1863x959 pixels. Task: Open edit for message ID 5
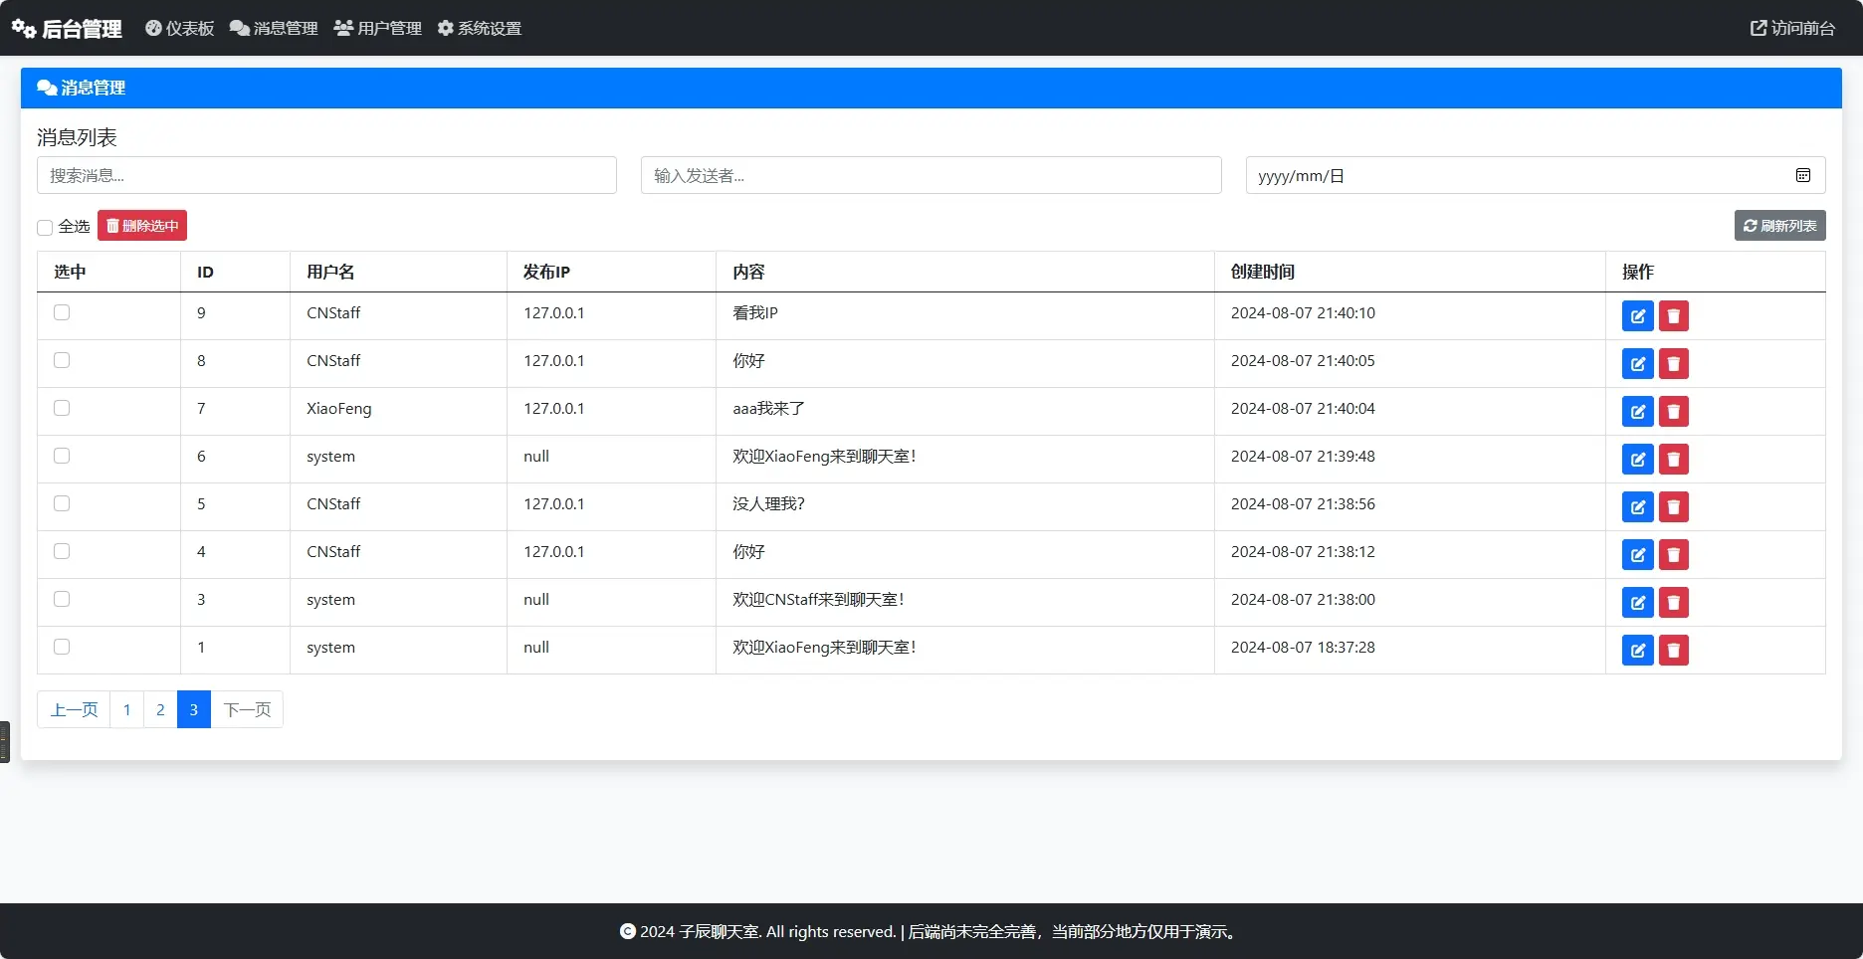click(1637, 507)
